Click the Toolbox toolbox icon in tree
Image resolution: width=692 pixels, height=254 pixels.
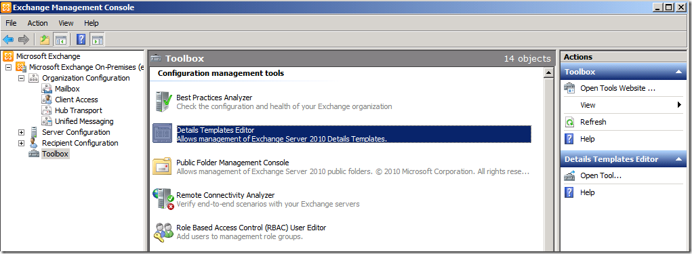(34, 154)
